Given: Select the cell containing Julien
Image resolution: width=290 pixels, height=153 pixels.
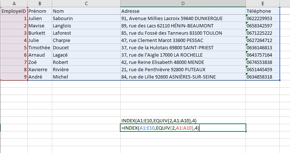Looking at the screenshot, I should [x=40, y=18].
